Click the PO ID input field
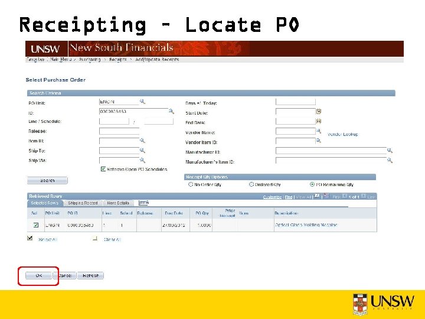This screenshot has height=319, width=425. (133, 112)
